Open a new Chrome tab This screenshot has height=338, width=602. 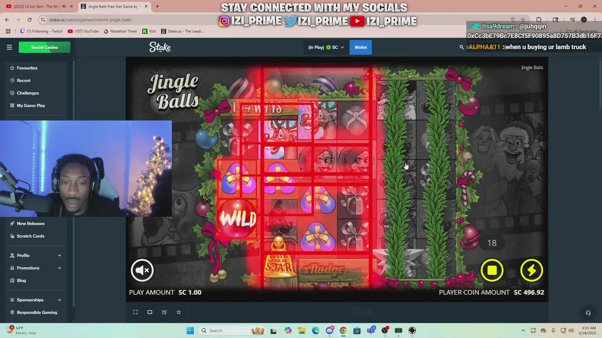[157, 7]
